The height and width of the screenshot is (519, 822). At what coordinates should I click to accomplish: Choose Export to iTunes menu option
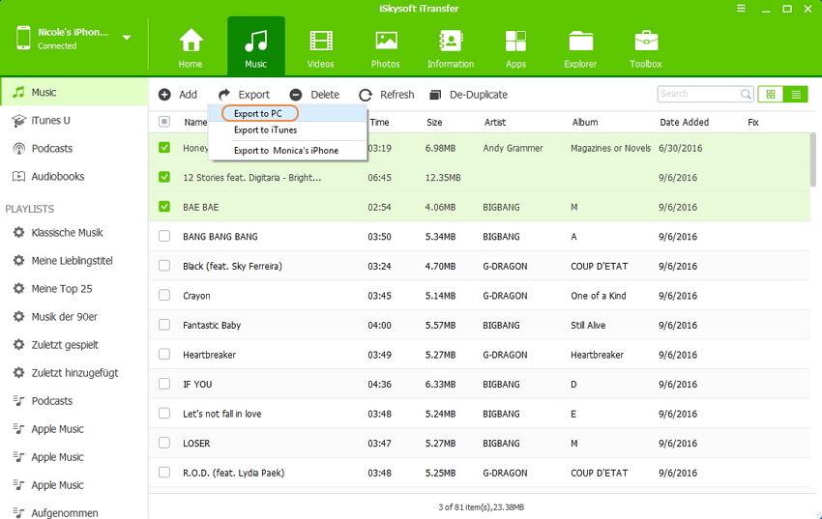(265, 130)
